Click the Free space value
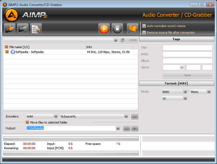The image size is (217, 164). (x=118, y=144)
